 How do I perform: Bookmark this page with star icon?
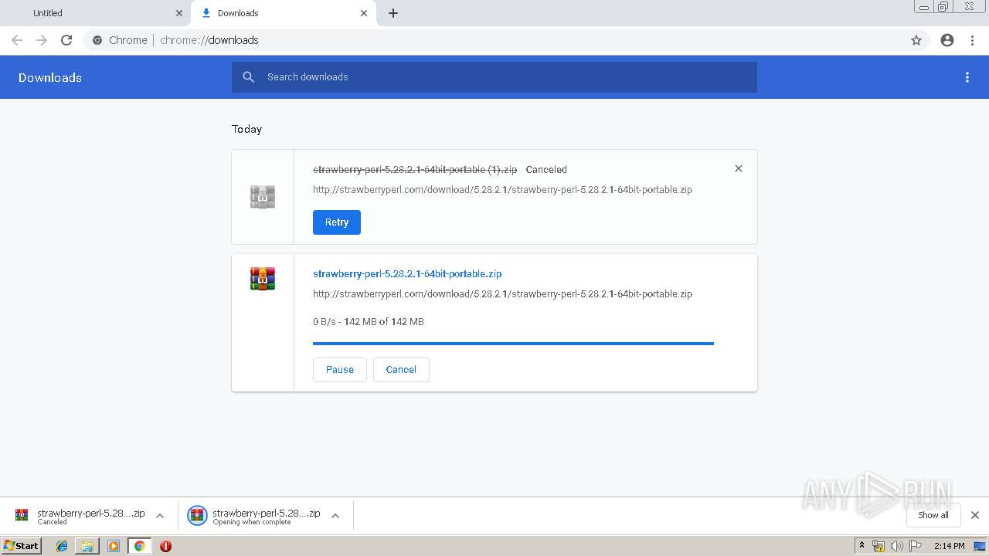(x=916, y=40)
